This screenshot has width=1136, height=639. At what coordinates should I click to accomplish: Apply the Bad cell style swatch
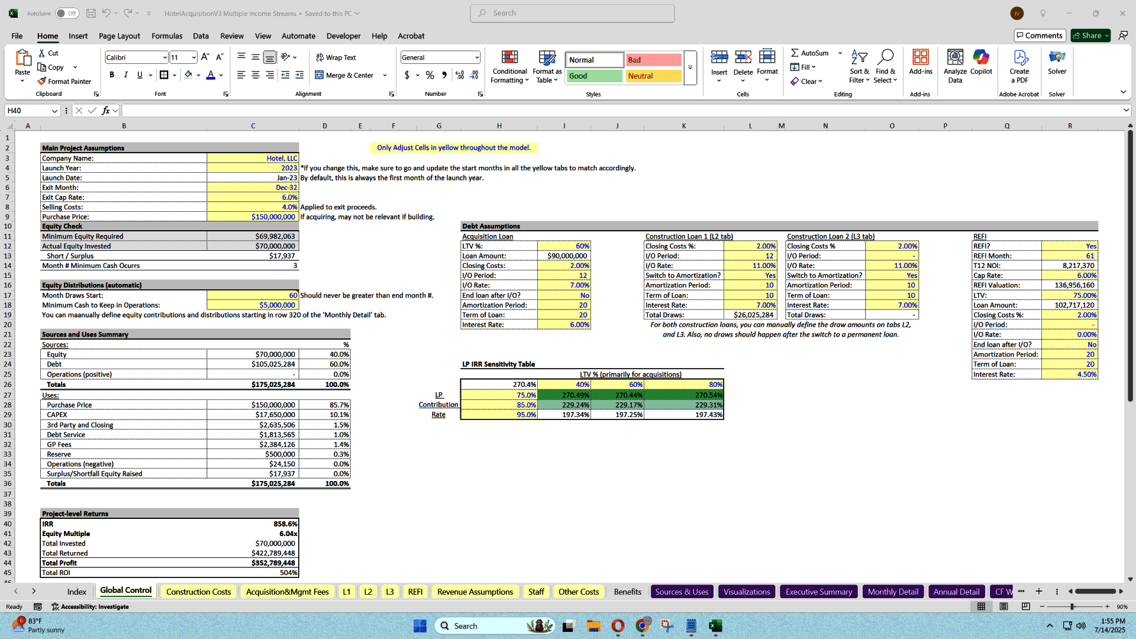(x=653, y=60)
